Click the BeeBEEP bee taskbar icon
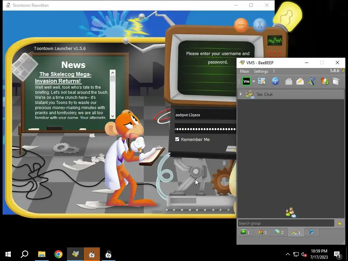Screen dimensions: 348x261 point(75,254)
